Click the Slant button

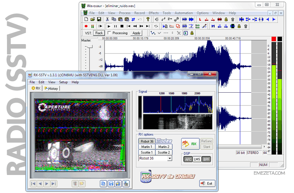(207, 147)
